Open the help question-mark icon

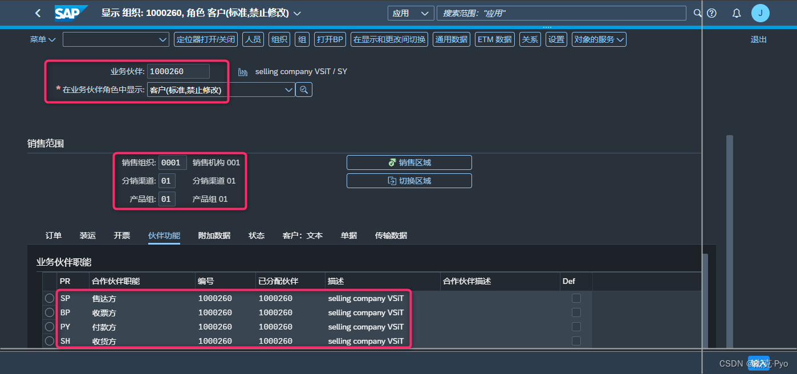(711, 13)
